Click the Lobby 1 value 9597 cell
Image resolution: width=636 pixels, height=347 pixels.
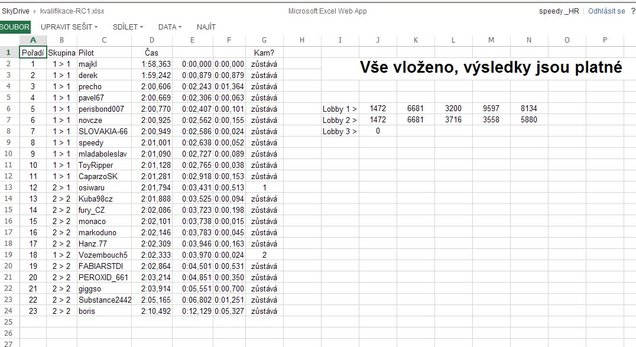pyautogui.click(x=491, y=109)
